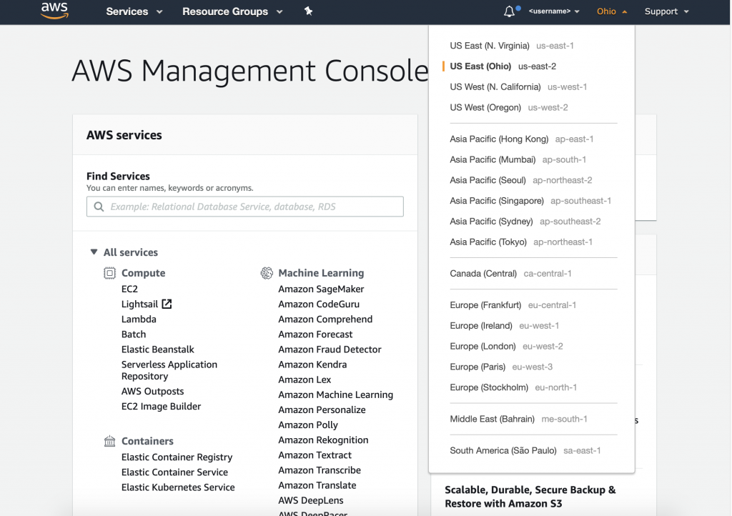Click the Containers category icon

click(109, 441)
